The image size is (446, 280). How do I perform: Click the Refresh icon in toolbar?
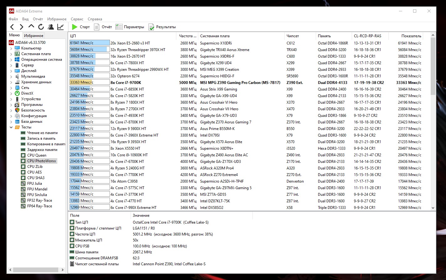[41, 27]
